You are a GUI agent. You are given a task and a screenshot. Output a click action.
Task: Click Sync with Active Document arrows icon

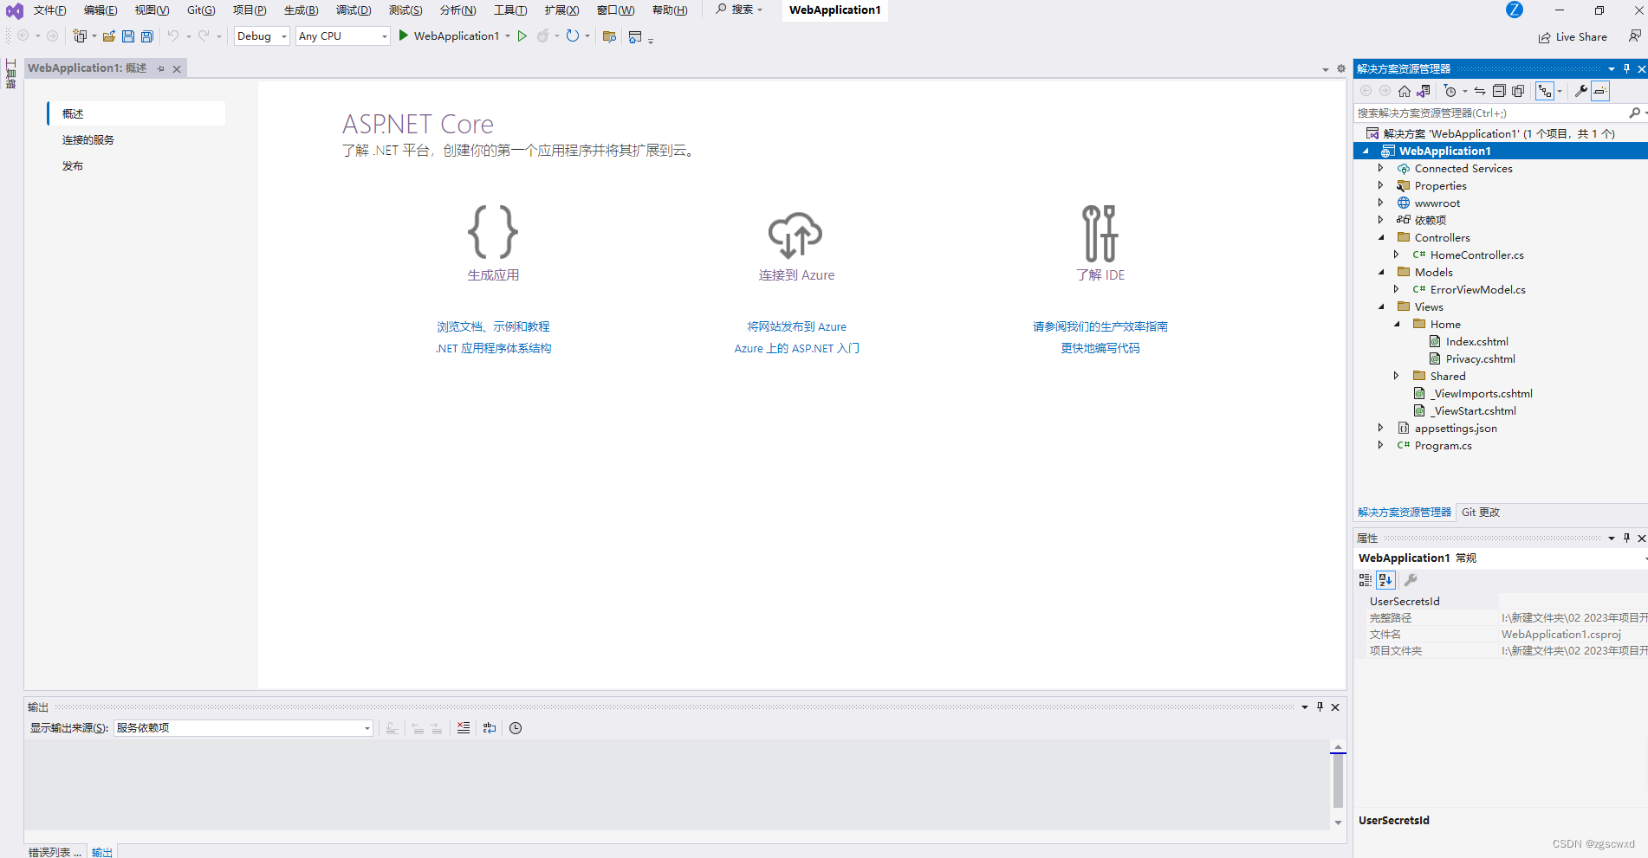1480,91
